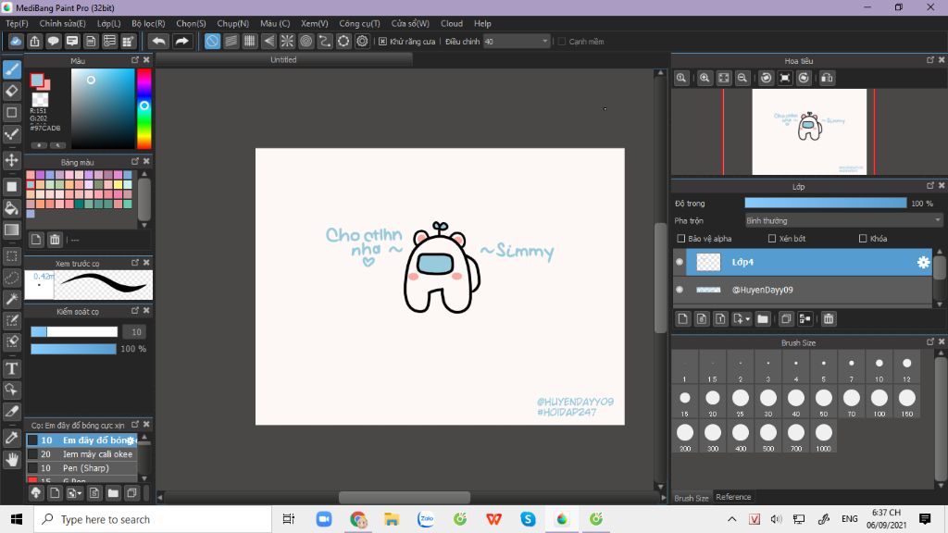
Task: Enable radial snap guide
Action: 287,41
